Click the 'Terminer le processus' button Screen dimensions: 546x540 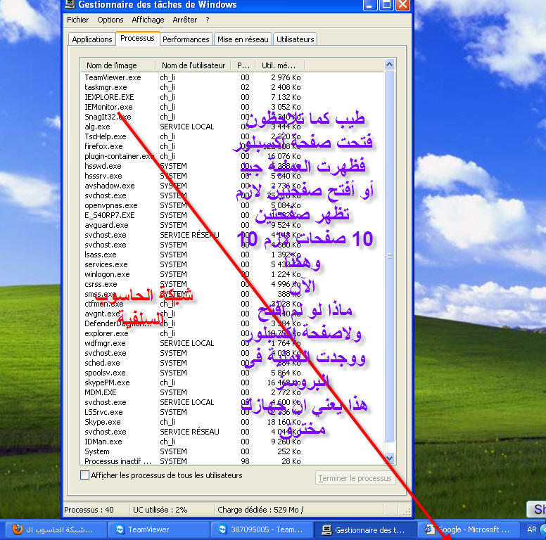coord(355,478)
